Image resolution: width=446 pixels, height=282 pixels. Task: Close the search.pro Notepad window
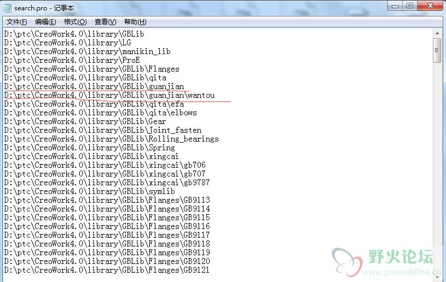pyautogui.click(x=430, y=6)
